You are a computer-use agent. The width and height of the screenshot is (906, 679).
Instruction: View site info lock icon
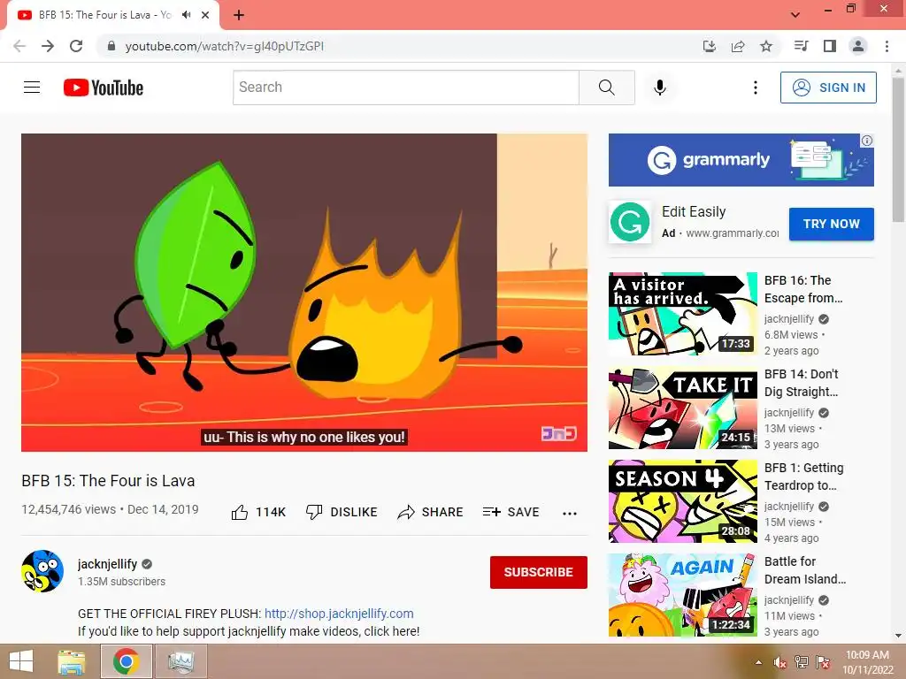coord(111,46)
